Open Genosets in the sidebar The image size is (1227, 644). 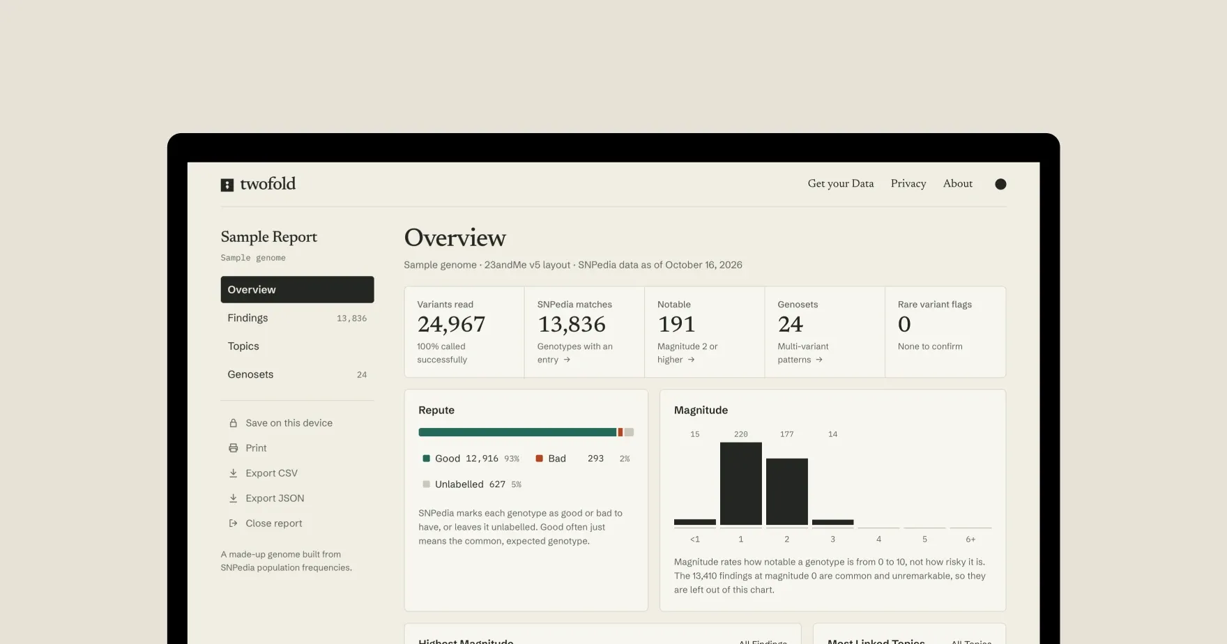[x=297, y=374]
